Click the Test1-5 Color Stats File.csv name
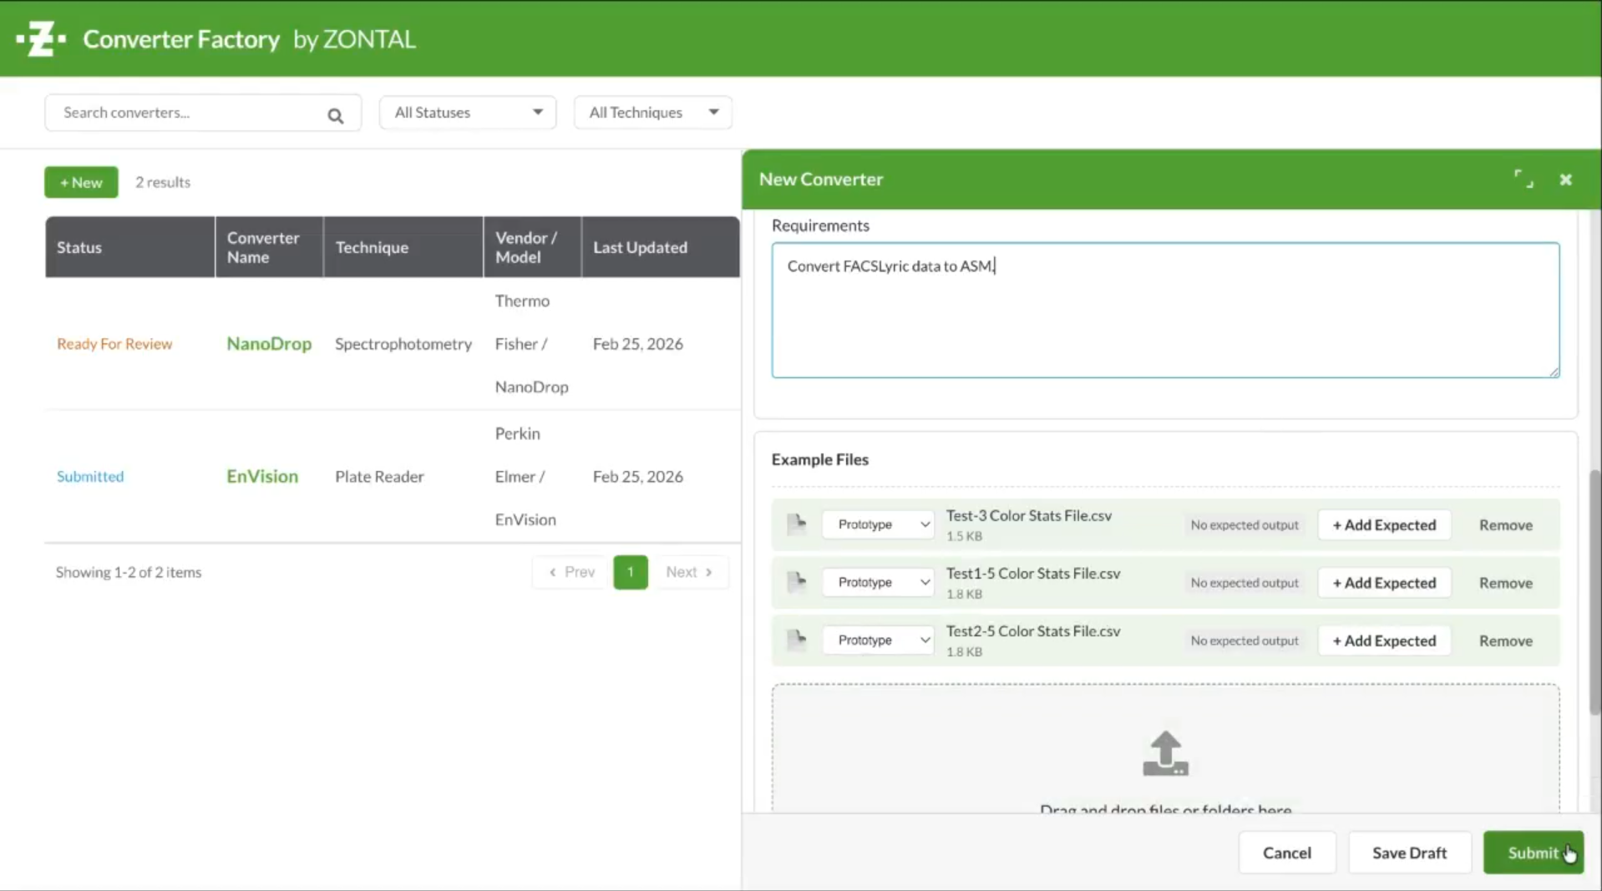This screenshot has height=891, width=1602. point(1032,573)
